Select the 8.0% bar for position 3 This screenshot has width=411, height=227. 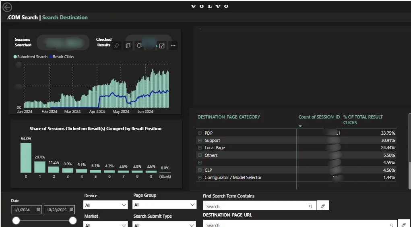click(68, 170)
